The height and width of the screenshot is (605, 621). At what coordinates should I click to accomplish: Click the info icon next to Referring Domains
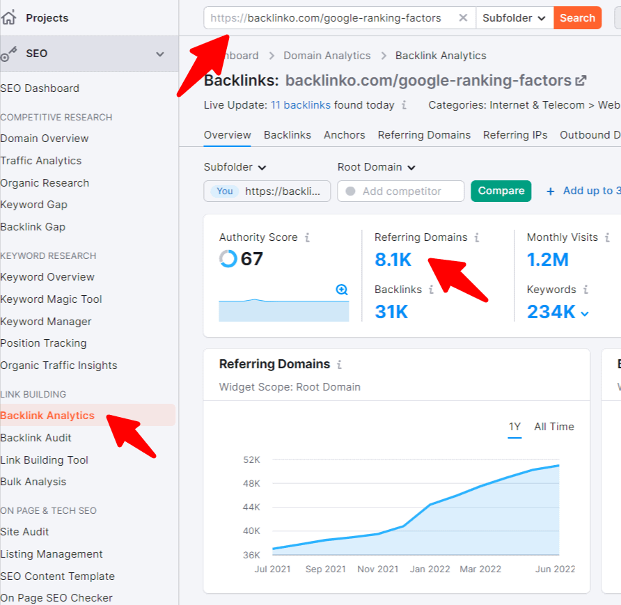coord(475,237)
